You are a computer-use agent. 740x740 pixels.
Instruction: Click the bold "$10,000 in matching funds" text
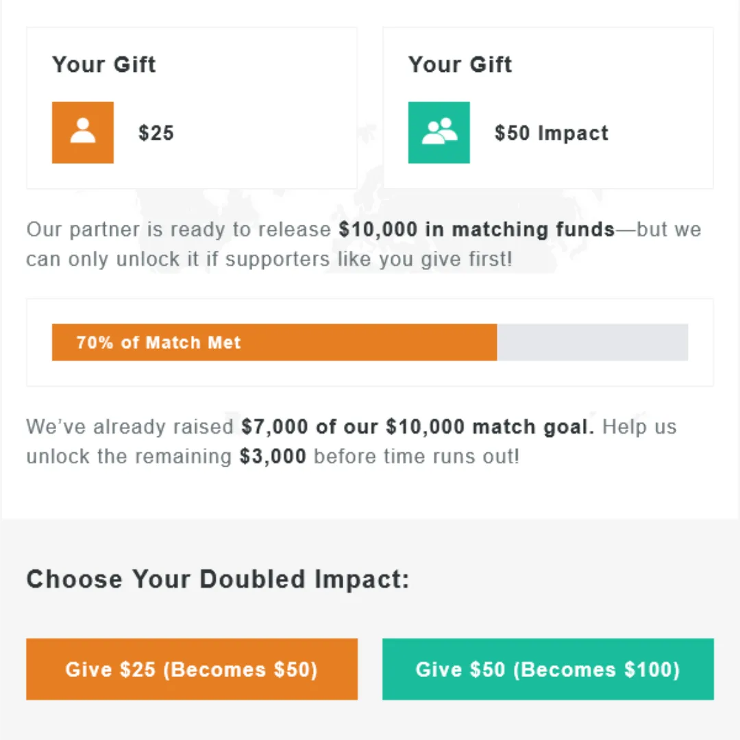477,230
